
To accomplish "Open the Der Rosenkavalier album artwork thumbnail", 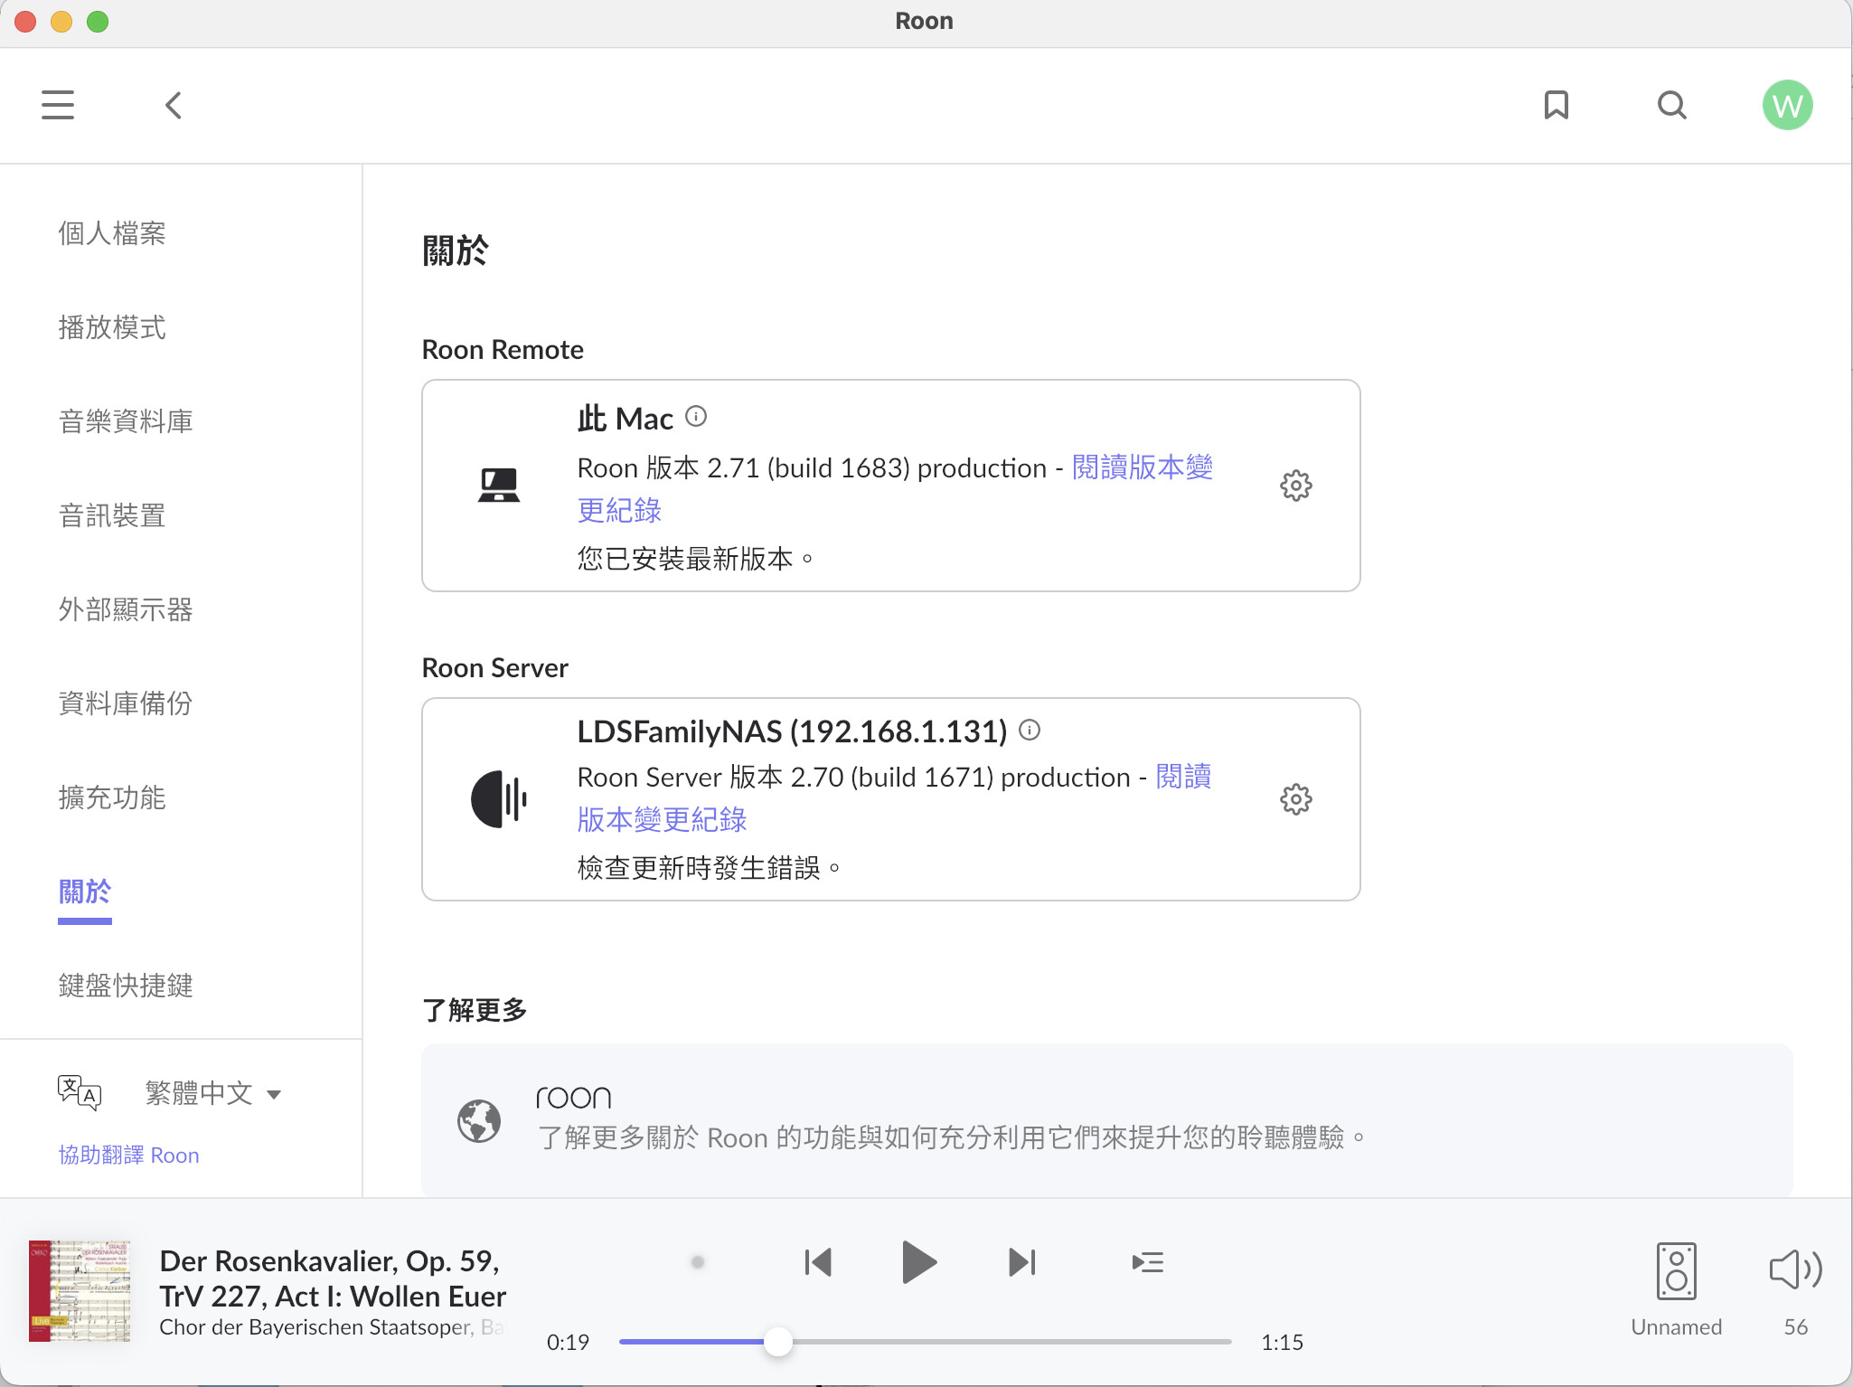I will point(80,1290).
